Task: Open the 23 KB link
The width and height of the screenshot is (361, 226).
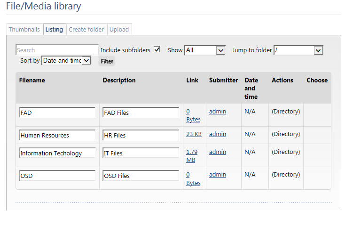Action: [x=194, y=134]
